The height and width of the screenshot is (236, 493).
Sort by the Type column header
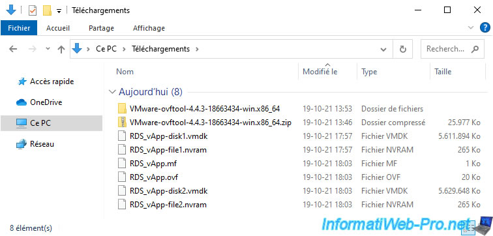(x=370, y=72)
